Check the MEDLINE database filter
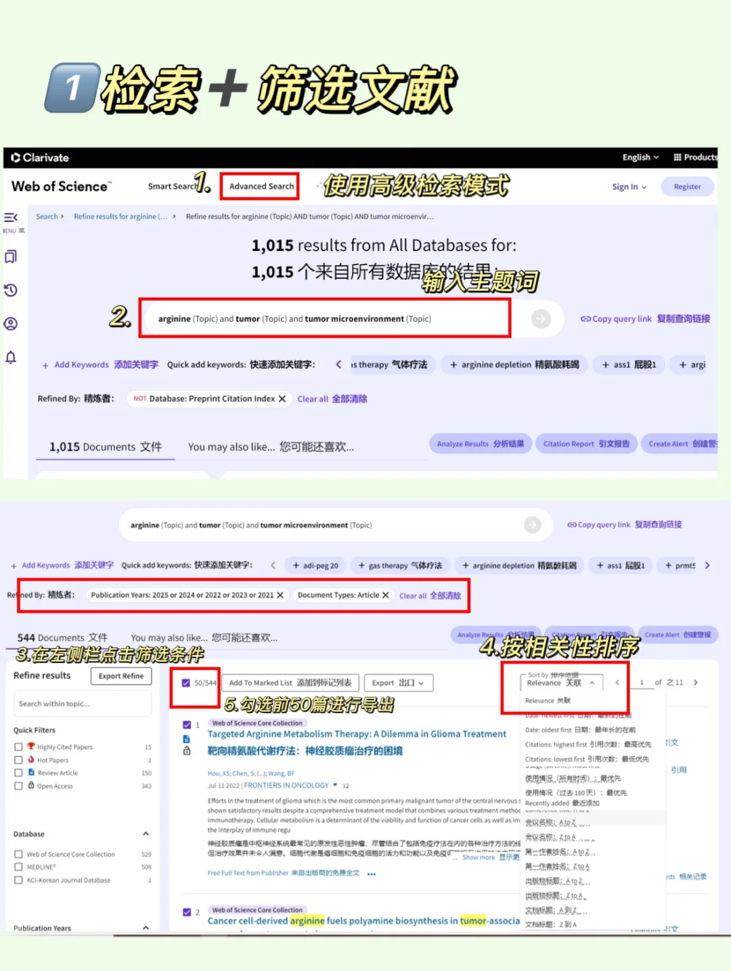This screenshot has height=971, width=731. point(19,867)
